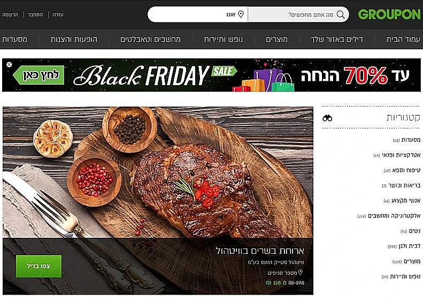Click the התחבר login link

pos(35,14)
